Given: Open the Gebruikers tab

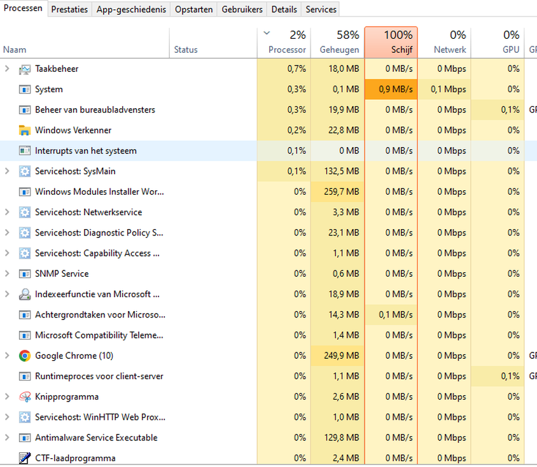Looking at the screenshot, I should [242, 10].
